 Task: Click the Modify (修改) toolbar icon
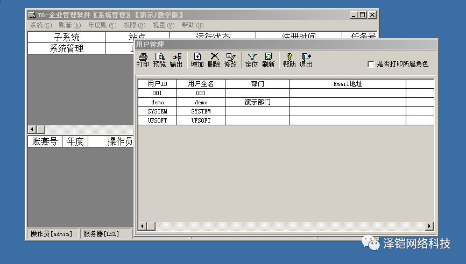pos(230,60)
